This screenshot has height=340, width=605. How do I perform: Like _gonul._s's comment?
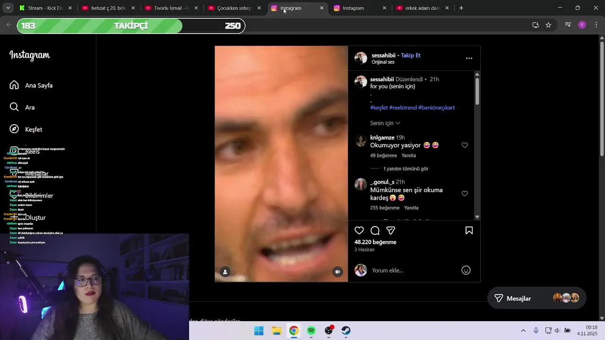pos(465,194)
